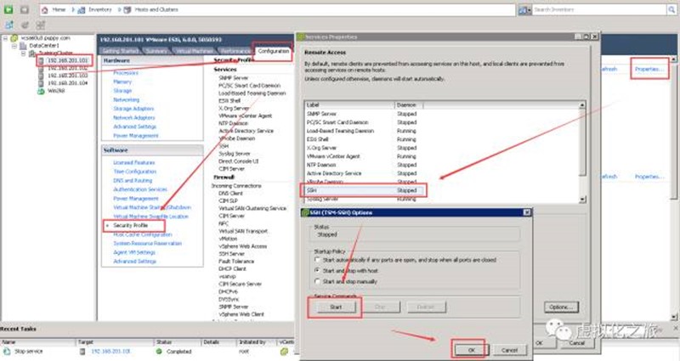This screenshot has height=361, width=680.
Task: Click the Inventory icon in the breadcrumb
Action: [81, 9]
